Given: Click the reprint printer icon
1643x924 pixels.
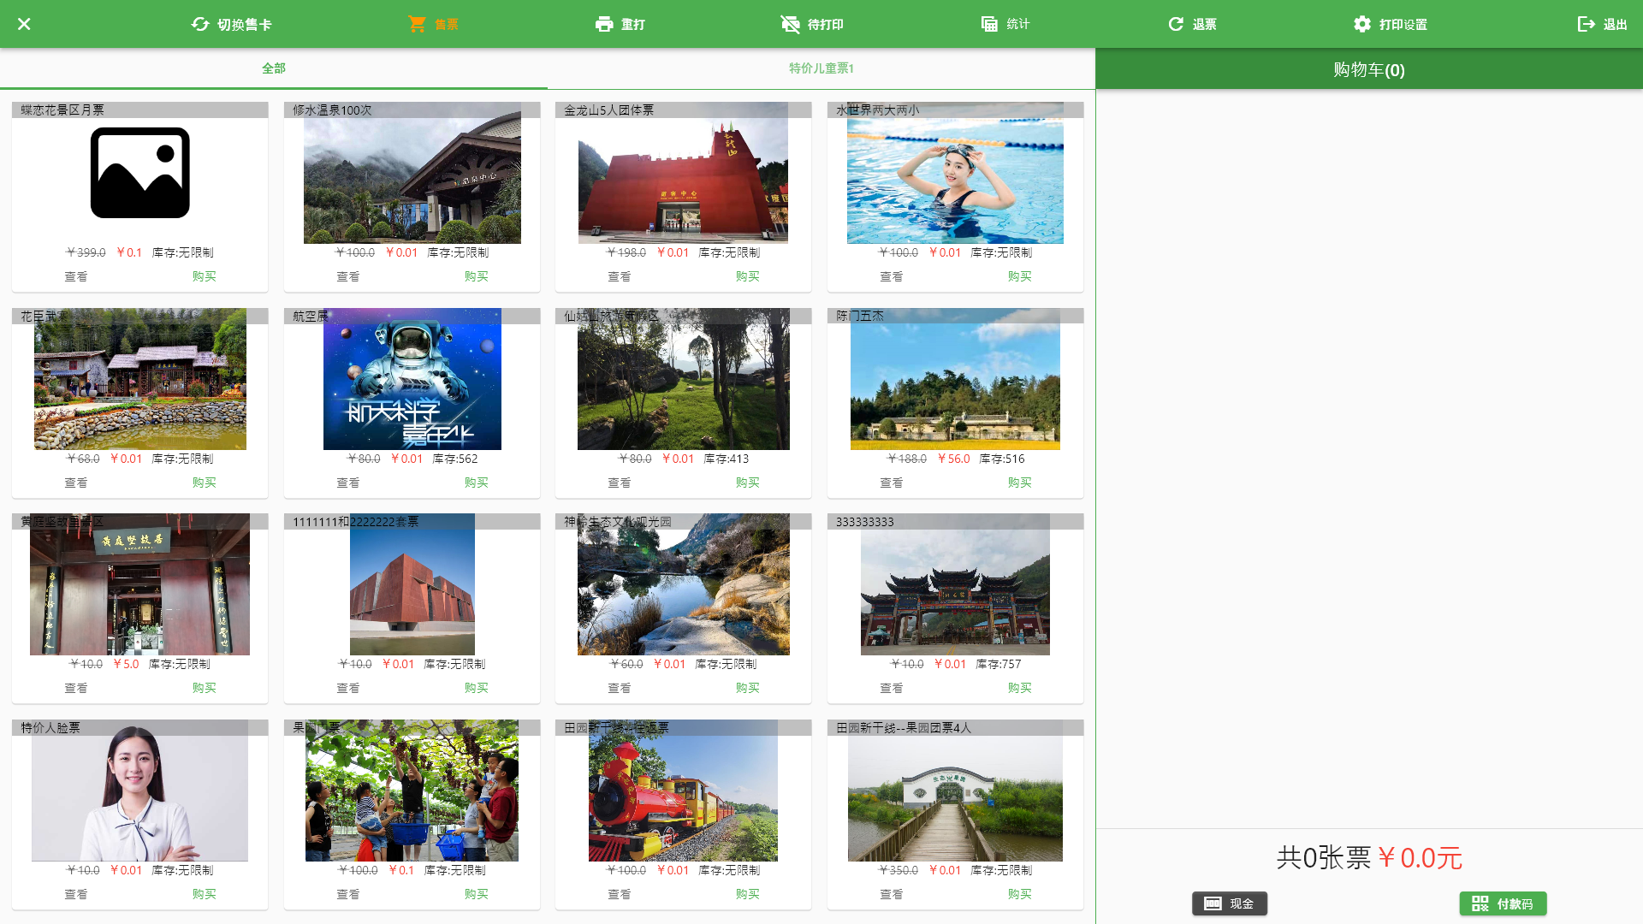Looking at the screenshot, I should [604, 24].
